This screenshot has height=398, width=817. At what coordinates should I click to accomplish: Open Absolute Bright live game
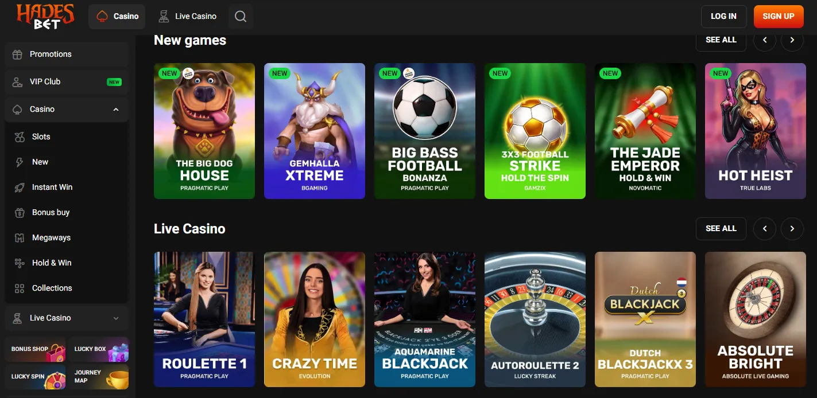point(756,319)
